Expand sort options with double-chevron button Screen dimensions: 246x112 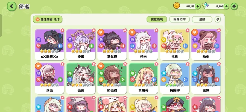click(218, 19)
